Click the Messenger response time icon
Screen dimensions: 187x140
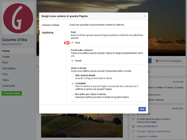click(x=133, y=119)
